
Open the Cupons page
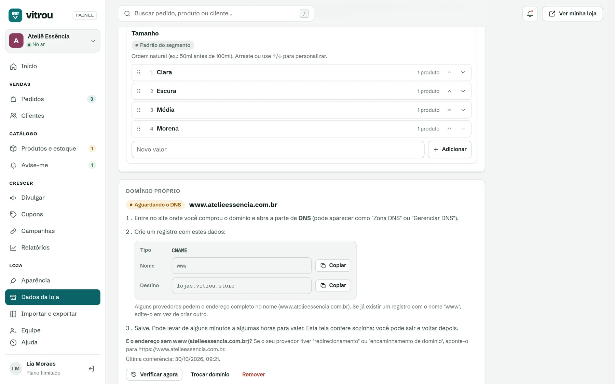(53, 214)
